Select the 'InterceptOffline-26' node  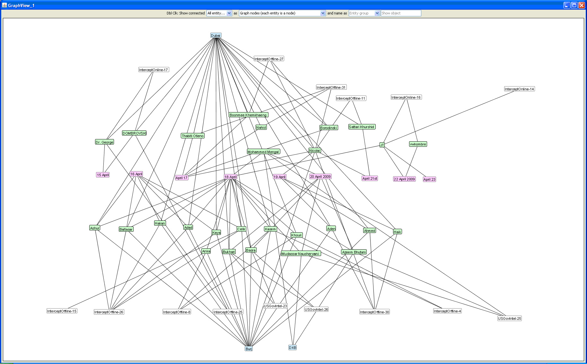coord(109,312)
